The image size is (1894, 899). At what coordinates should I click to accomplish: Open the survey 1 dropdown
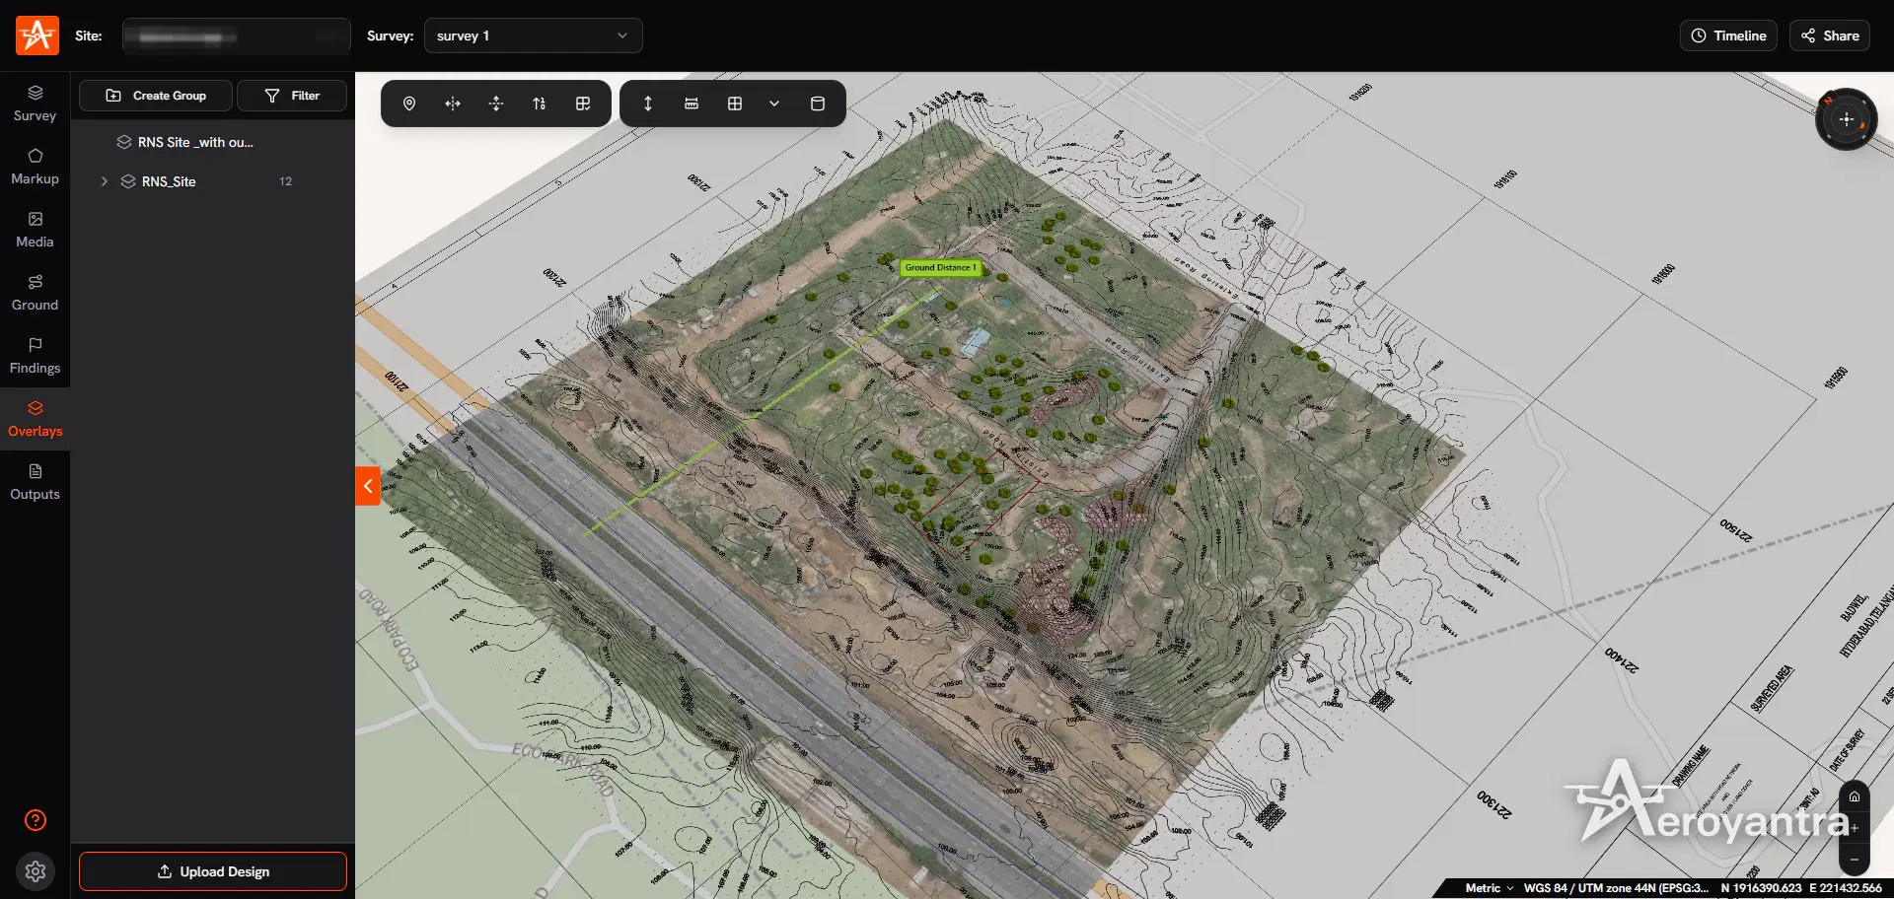tap(533, 35)
